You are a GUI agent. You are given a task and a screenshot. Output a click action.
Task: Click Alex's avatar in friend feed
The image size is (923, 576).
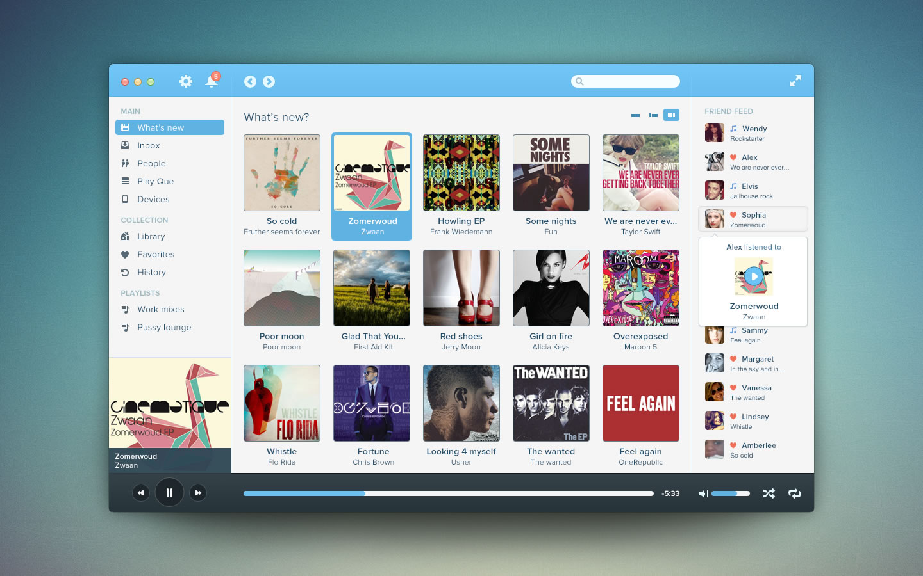715,161
